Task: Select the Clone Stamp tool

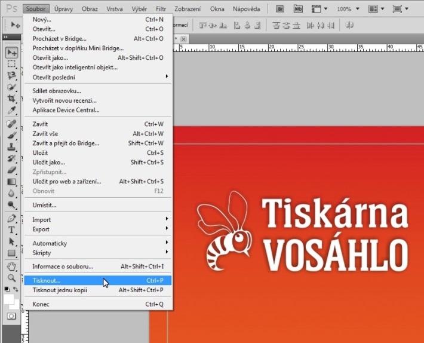Action: pyautogui.click(x=11, y=147)
